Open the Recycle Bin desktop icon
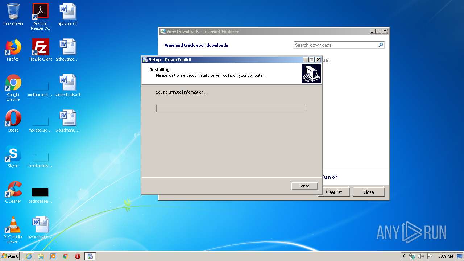The image size is (464, 261). click(x=13, y=15)
